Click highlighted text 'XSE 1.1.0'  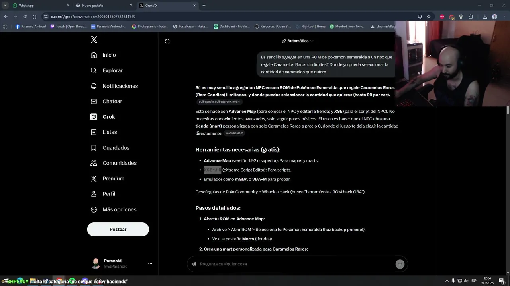pyautogui.click(x=212, y=170)
